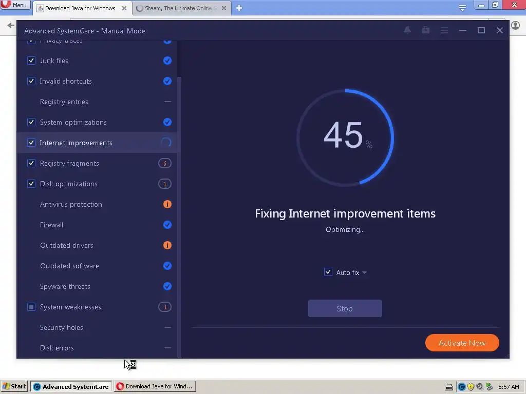Open the Opera Menu button
Viewport: 526px width, 394px height.
(x=15, y=5)
